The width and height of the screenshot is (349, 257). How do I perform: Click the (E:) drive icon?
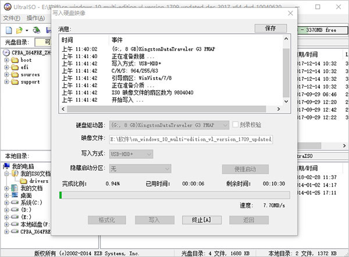(15, 217)
